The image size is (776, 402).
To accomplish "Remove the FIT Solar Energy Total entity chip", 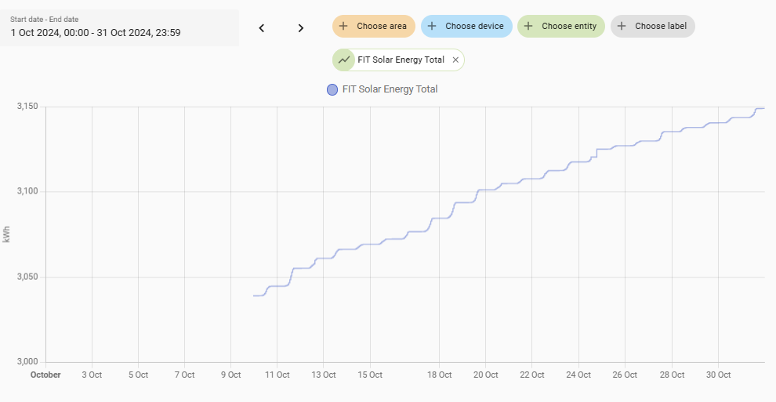I will (x=455, y=60).
